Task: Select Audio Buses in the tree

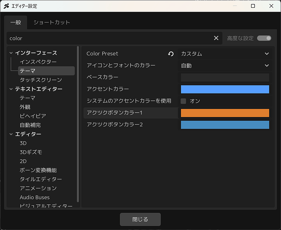Action: 35,197
